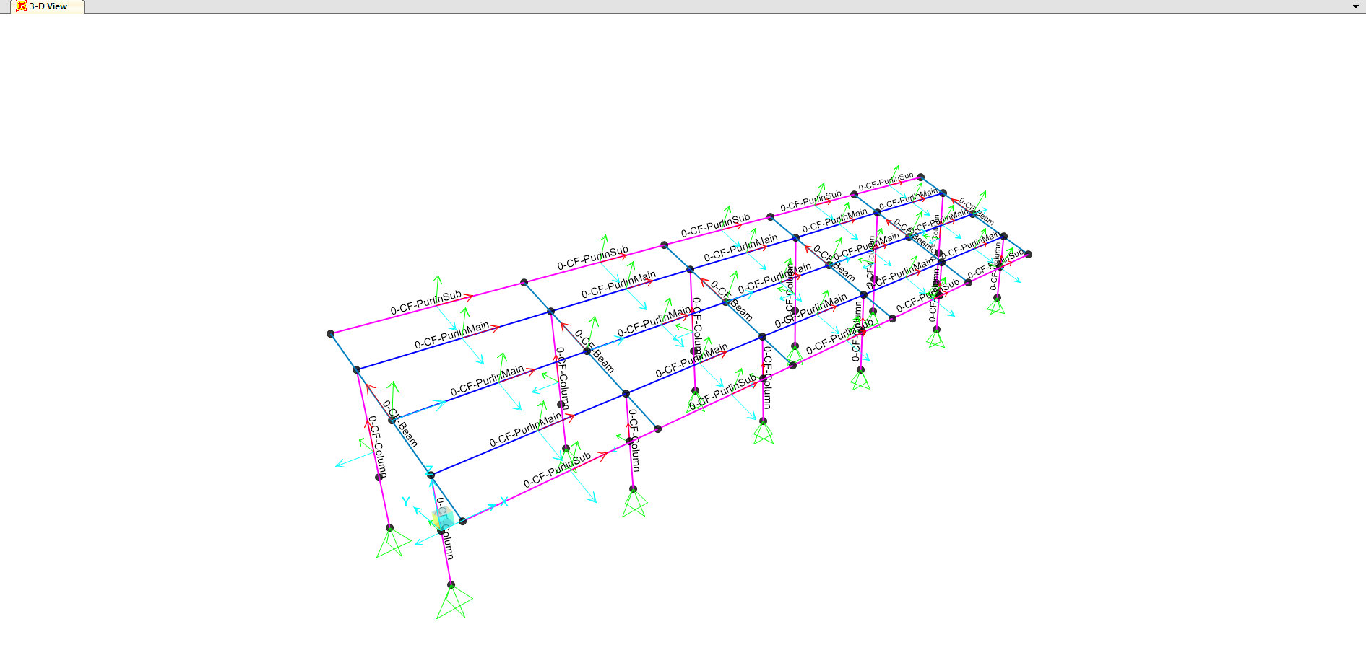Click the leftmost 0-CF-Beam frame label

(x=400, y=423)
